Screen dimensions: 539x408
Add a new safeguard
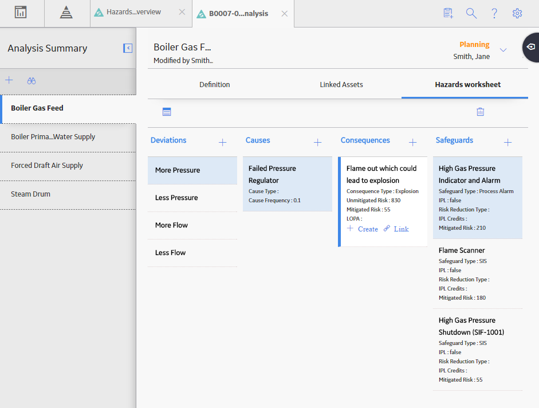[507, 142]
